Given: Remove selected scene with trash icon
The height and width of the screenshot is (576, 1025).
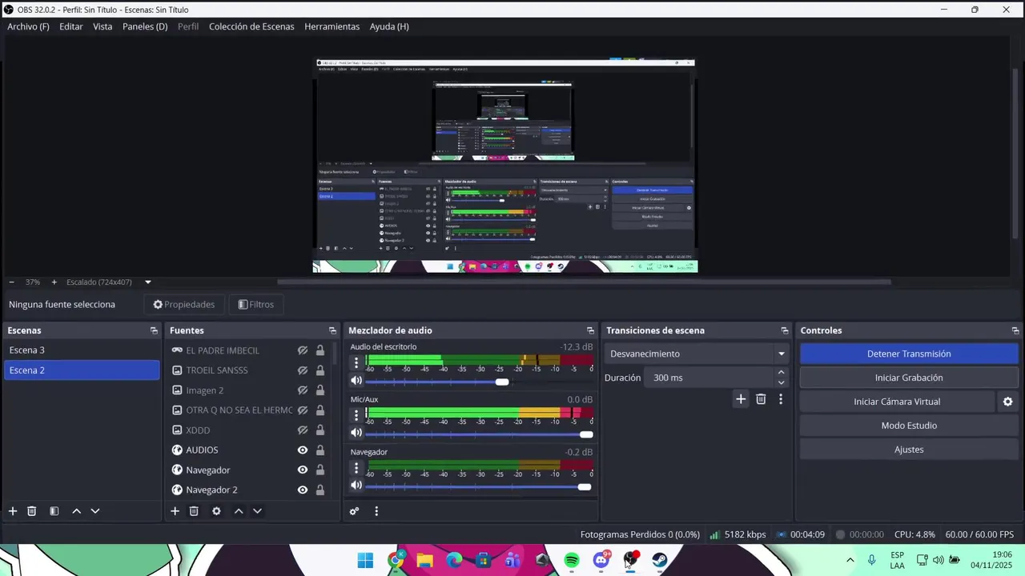Looking at the screenshot, I should coord(32,511).
